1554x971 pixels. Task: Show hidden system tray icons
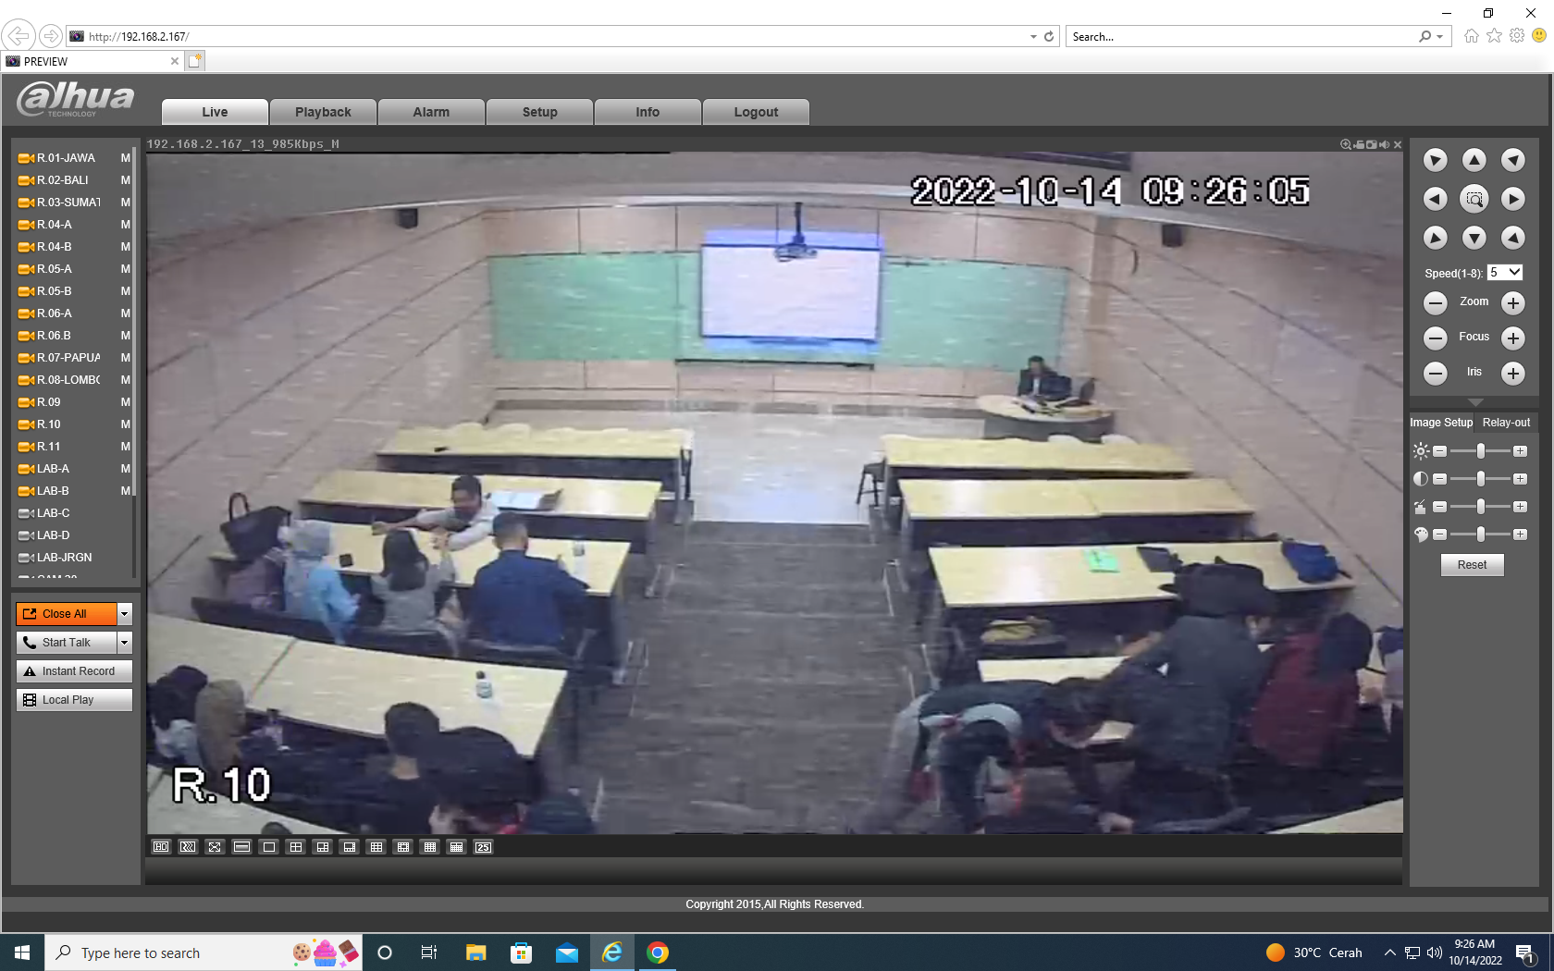tap(1389, 953)
